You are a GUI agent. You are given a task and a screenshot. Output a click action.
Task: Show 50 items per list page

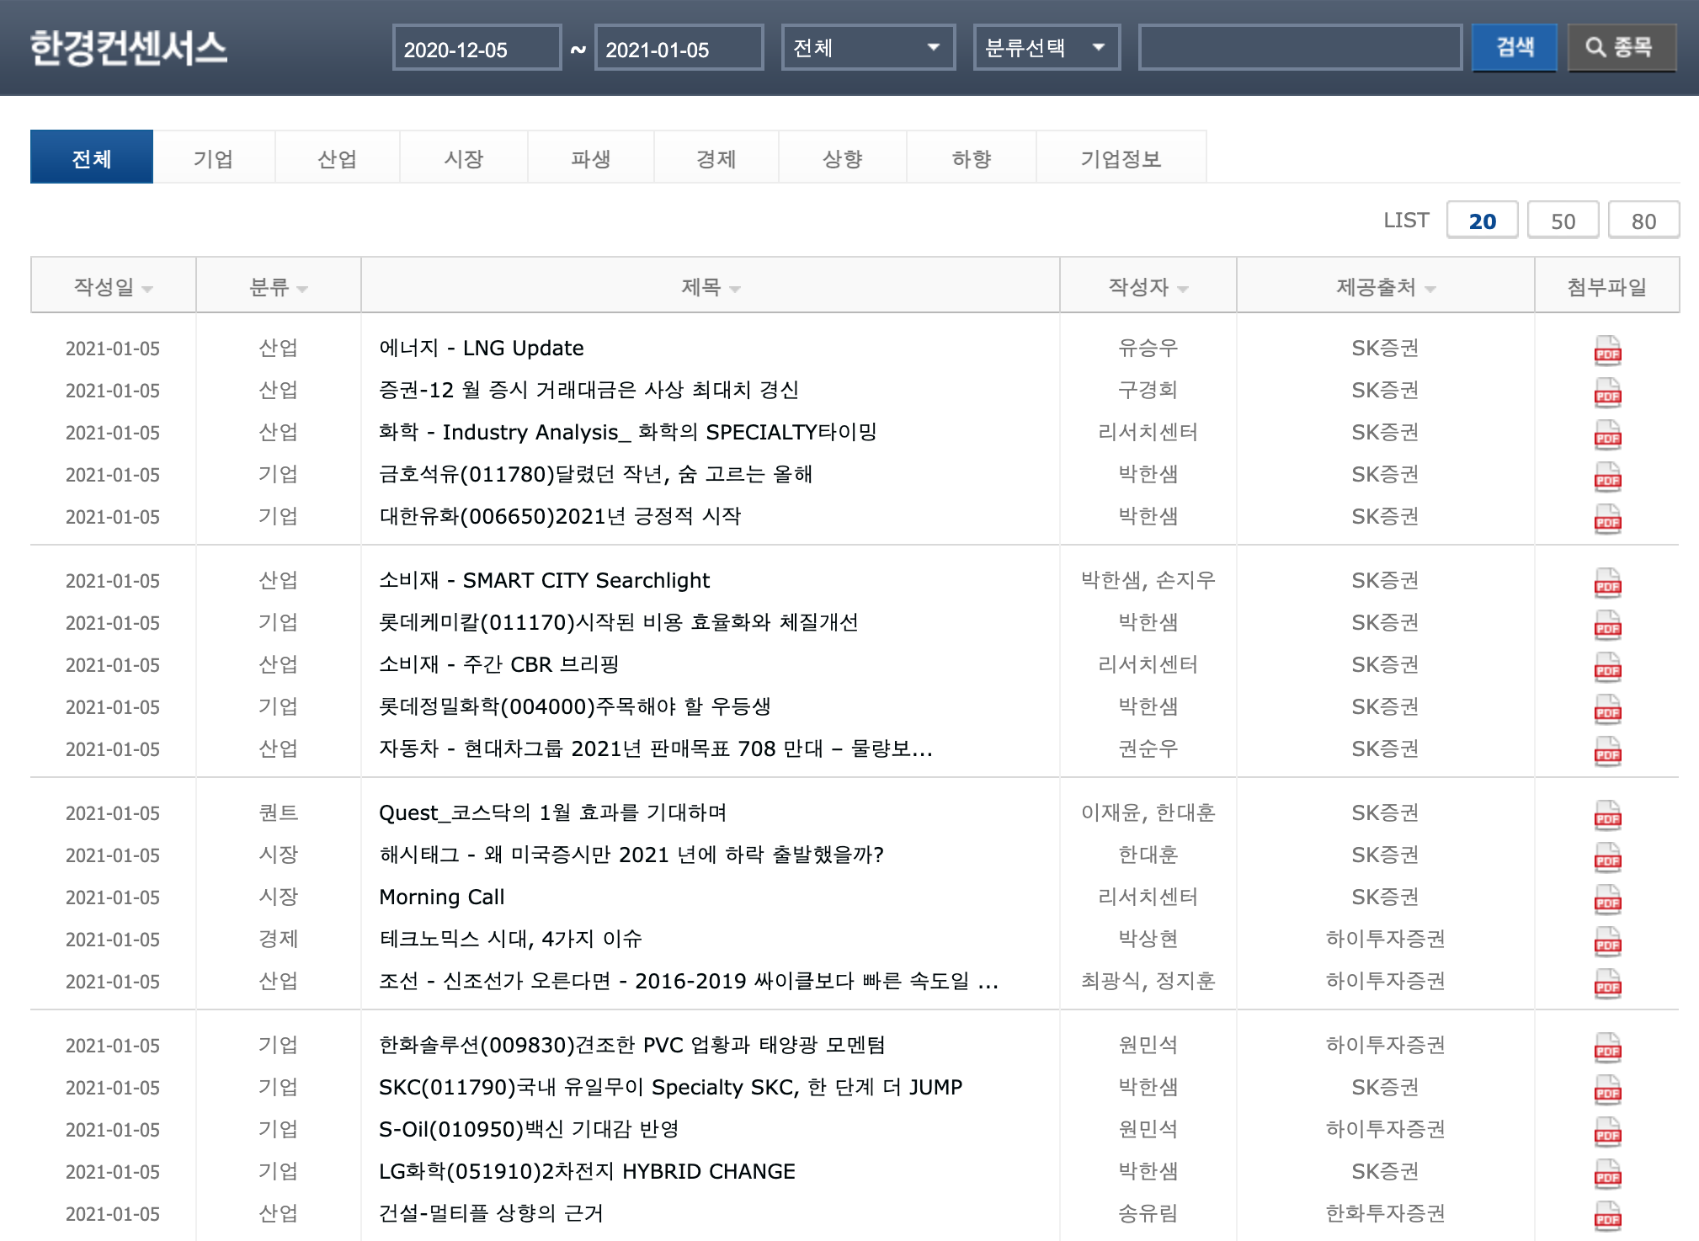coord(1563,221)
